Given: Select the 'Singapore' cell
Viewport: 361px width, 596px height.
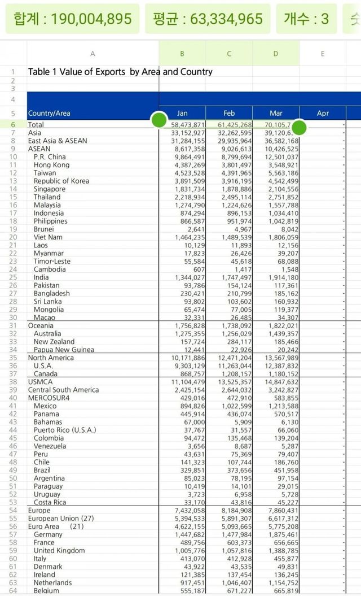Looking at the screenshot, I should click(93, 189).
